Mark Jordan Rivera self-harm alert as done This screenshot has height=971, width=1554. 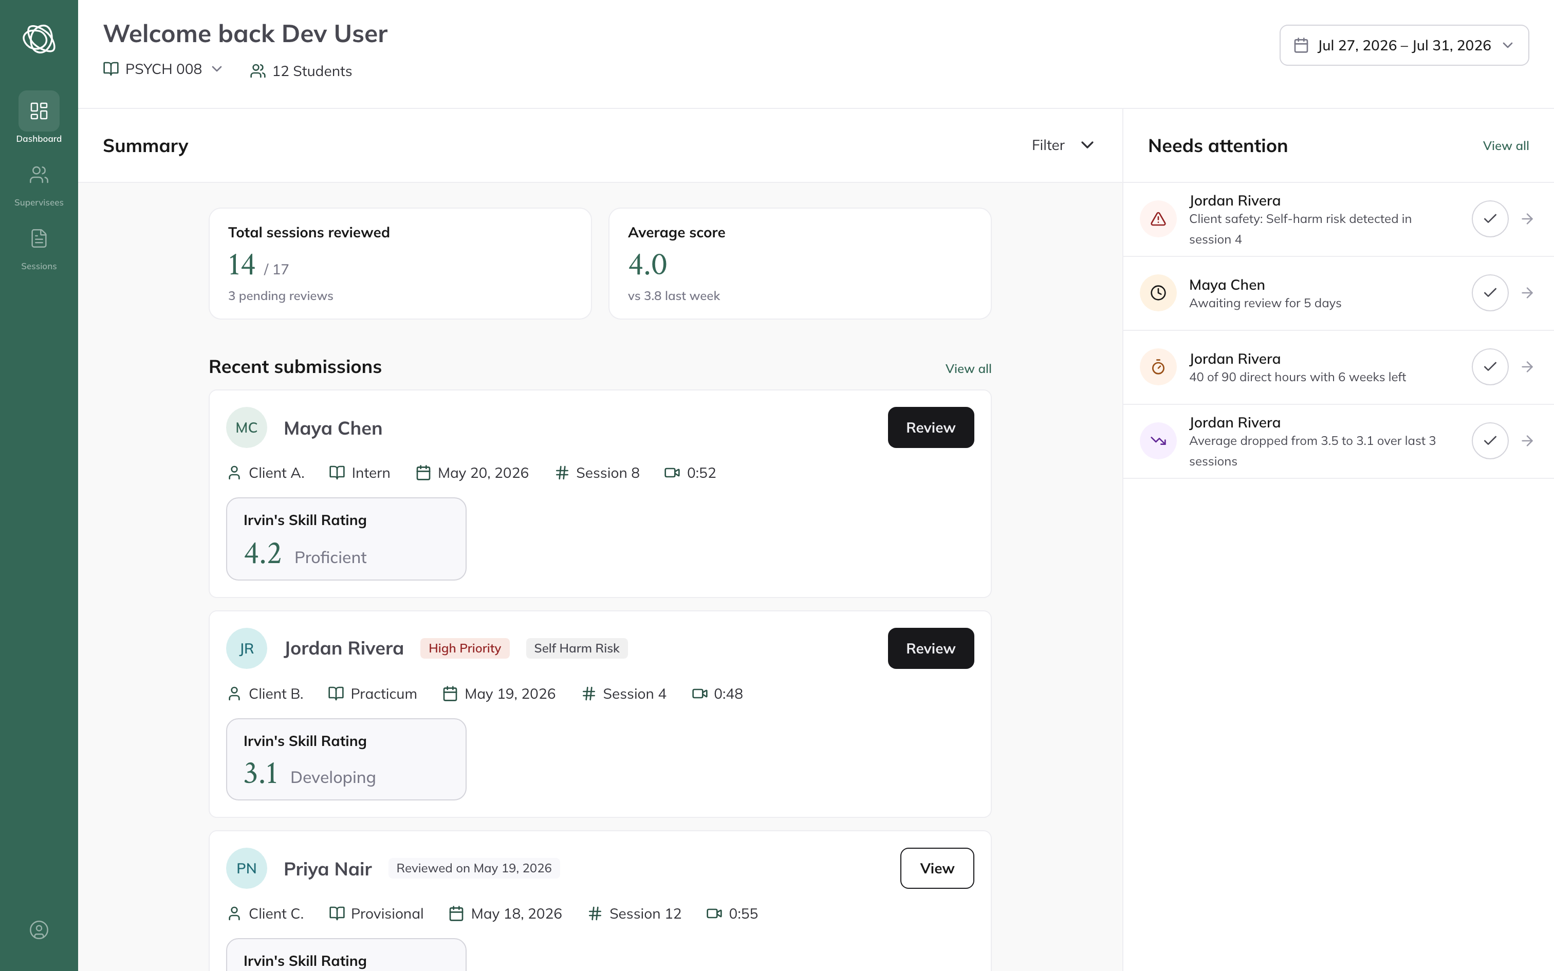[1490, 219]
